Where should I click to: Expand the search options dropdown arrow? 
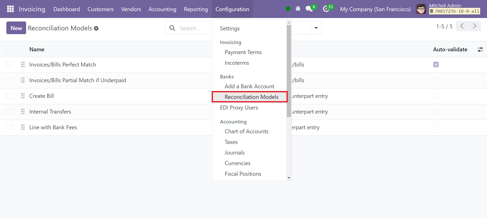click(316, 28)
